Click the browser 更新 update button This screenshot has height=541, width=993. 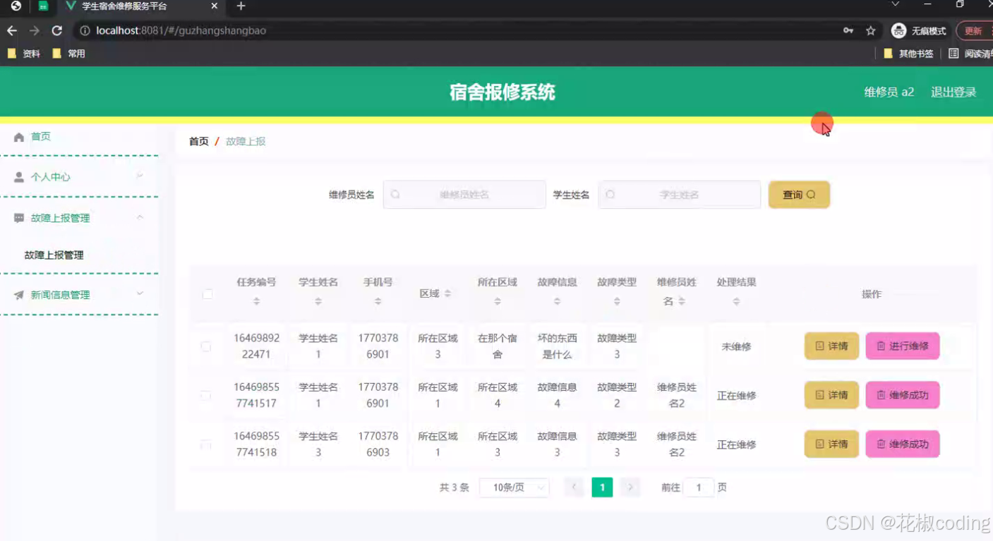coord(974,31)
